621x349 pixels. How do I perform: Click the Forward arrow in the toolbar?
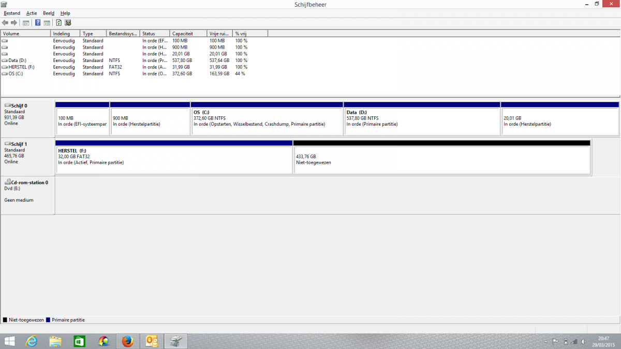point(14,23)
